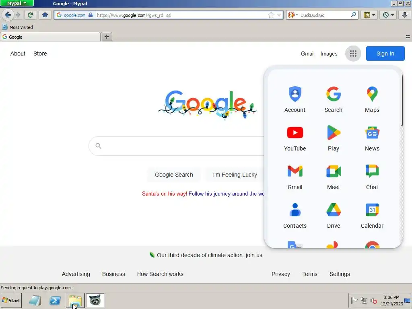Click the muted volume tray icon
The image size is (412, 309).
pyautogui.click(x=374, y=300)
